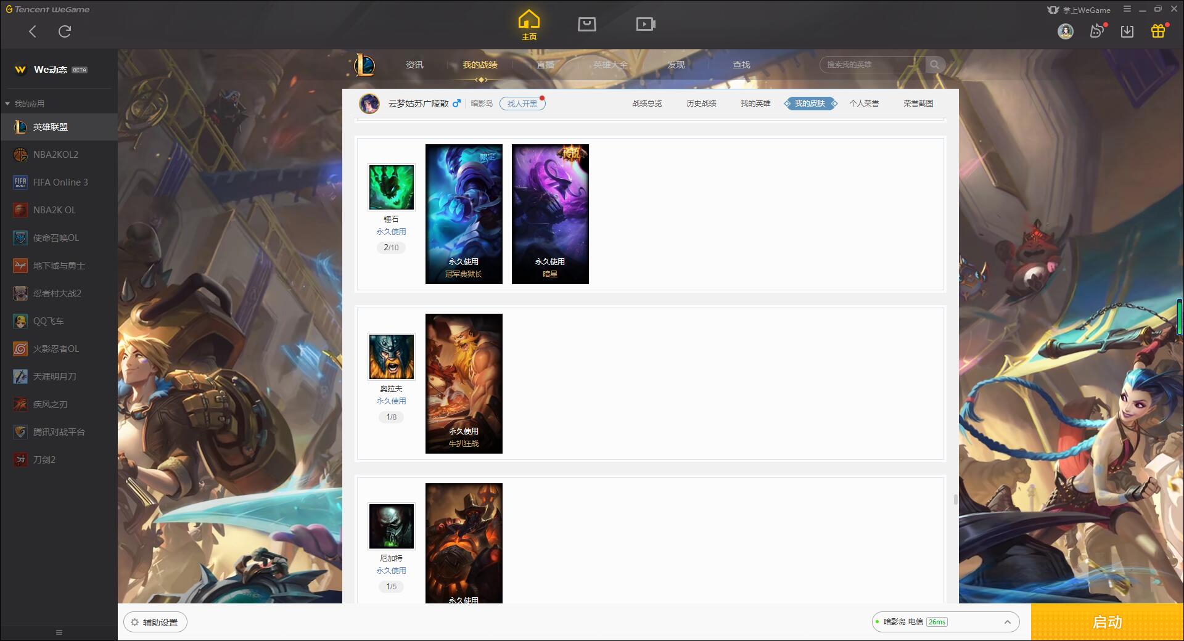1184x641 pixels.
Task: Open the 资讯 tab
Action: pyautogui.click(x=414, y=65)
